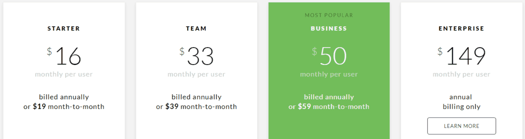
Task: Select the Team plan heading
Action: pos(196,29)
